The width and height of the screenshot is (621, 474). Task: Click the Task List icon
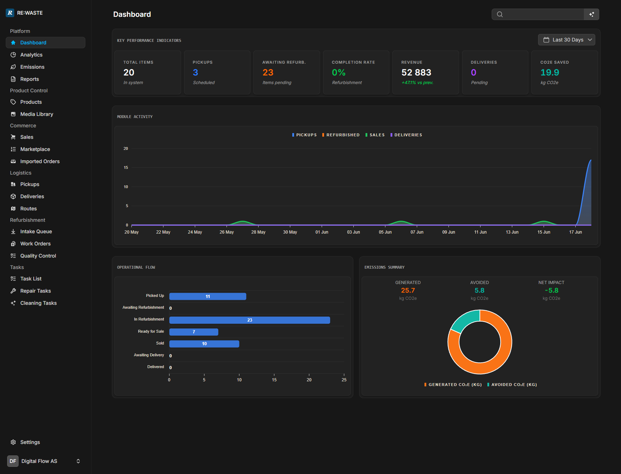coord(13,279)
